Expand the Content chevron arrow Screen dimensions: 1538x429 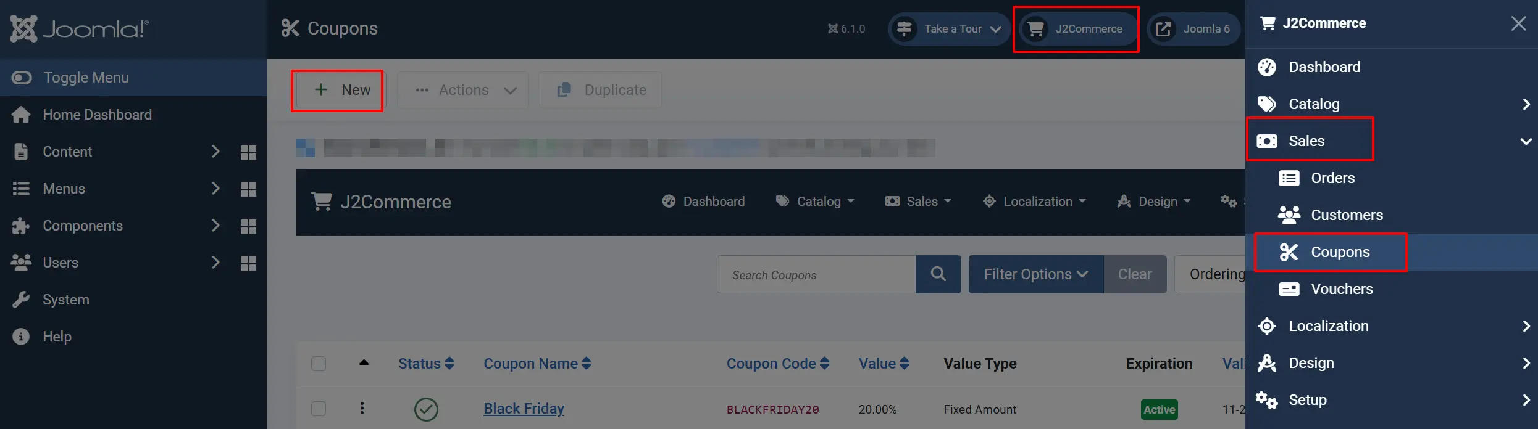click(215, 152)
